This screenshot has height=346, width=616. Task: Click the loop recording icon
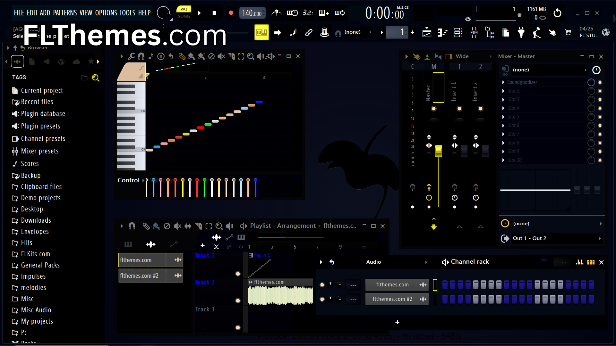click(x=340, y=13)
